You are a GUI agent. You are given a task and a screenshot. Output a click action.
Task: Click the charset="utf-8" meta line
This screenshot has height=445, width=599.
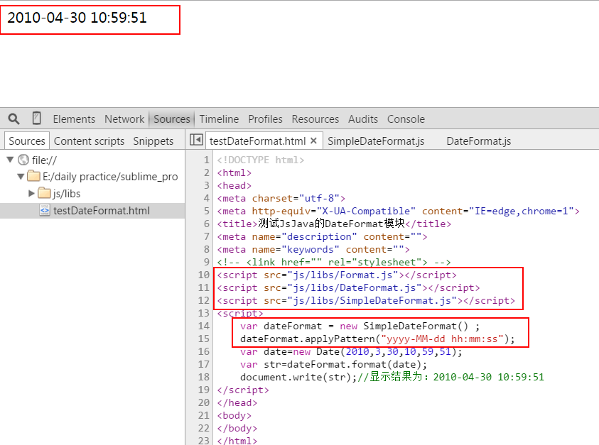pyautogui.click(x=281, y=199)
